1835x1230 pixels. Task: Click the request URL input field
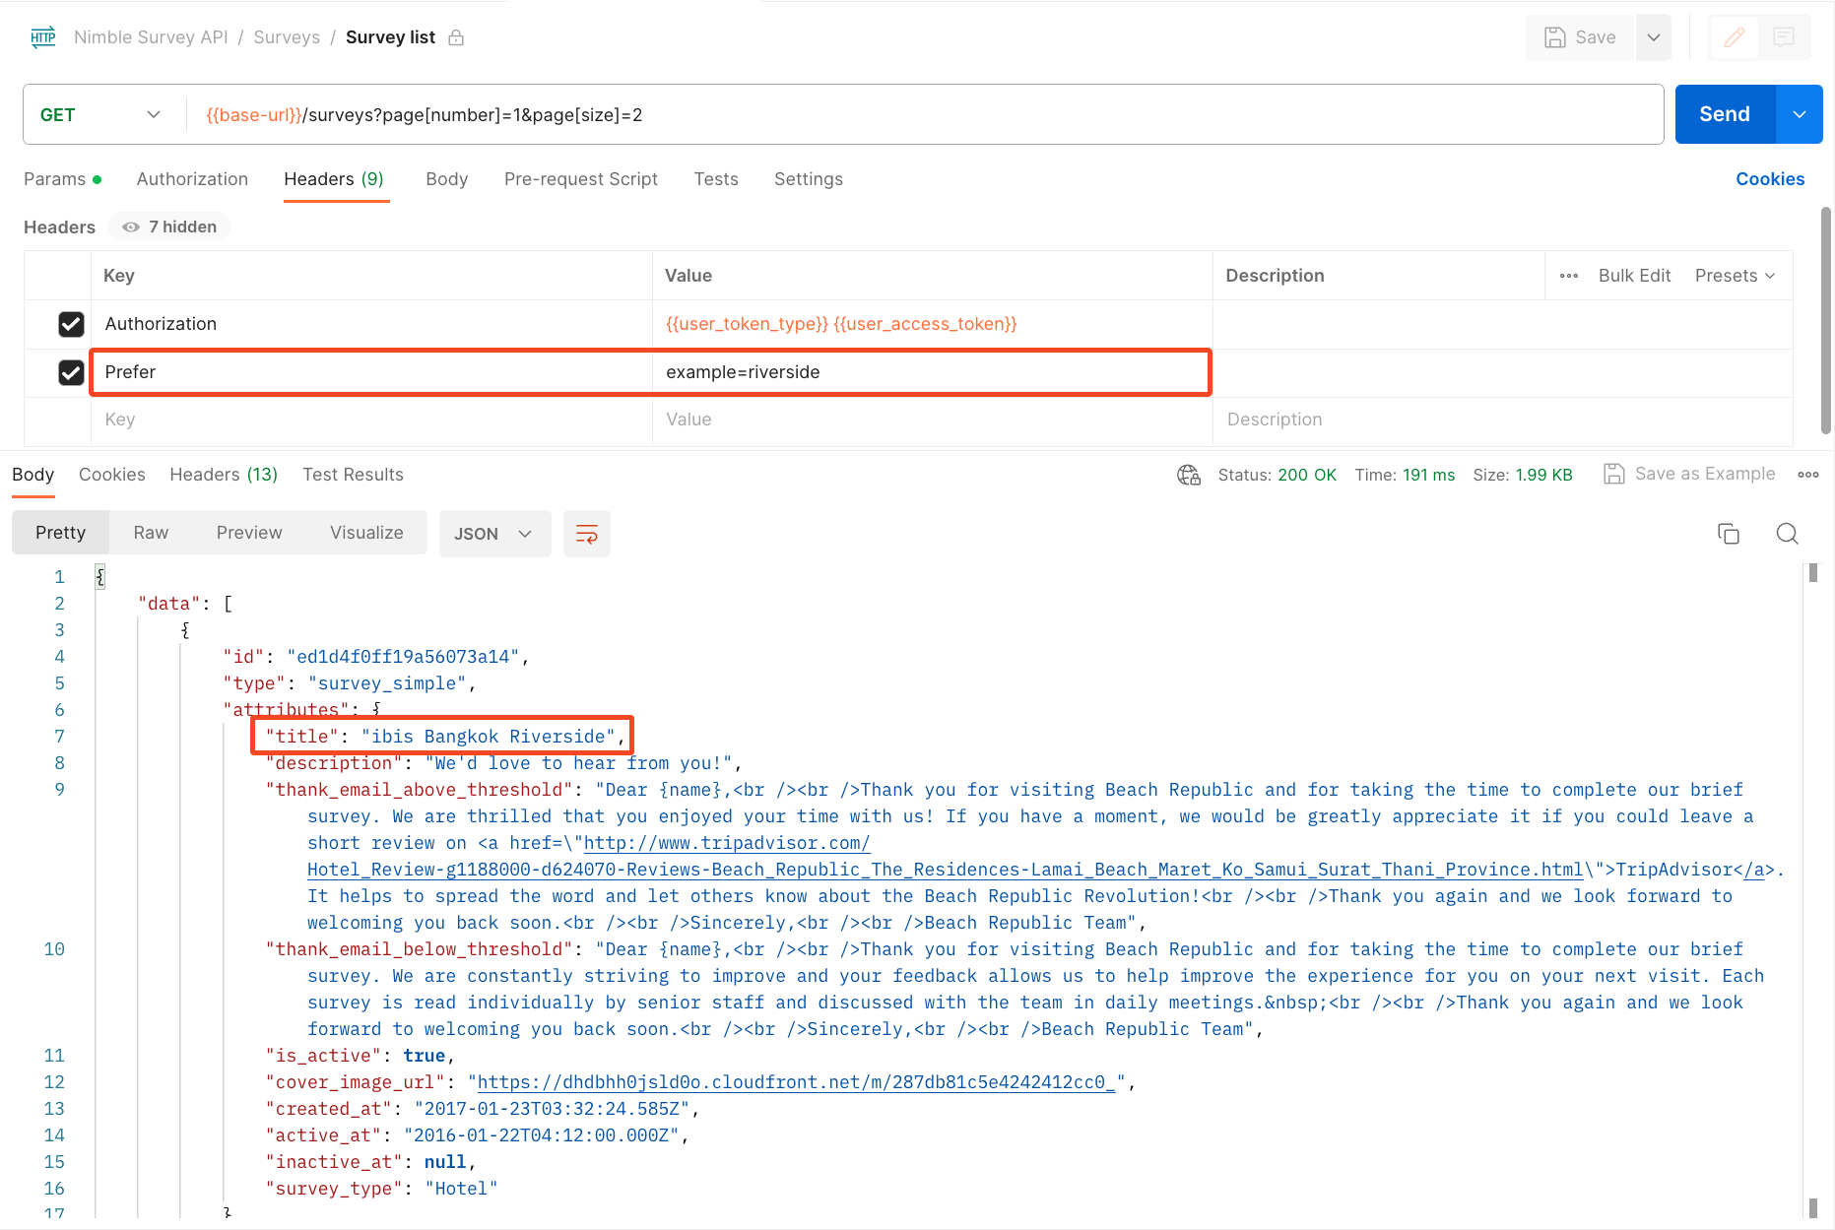926,115
